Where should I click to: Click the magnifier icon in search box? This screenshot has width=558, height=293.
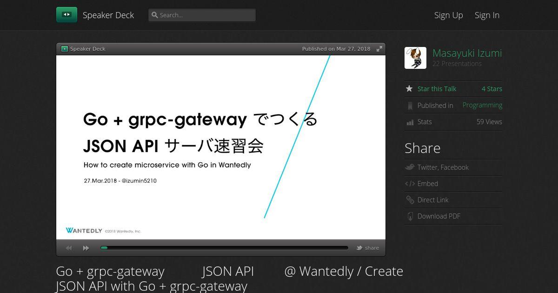[155, 15]
